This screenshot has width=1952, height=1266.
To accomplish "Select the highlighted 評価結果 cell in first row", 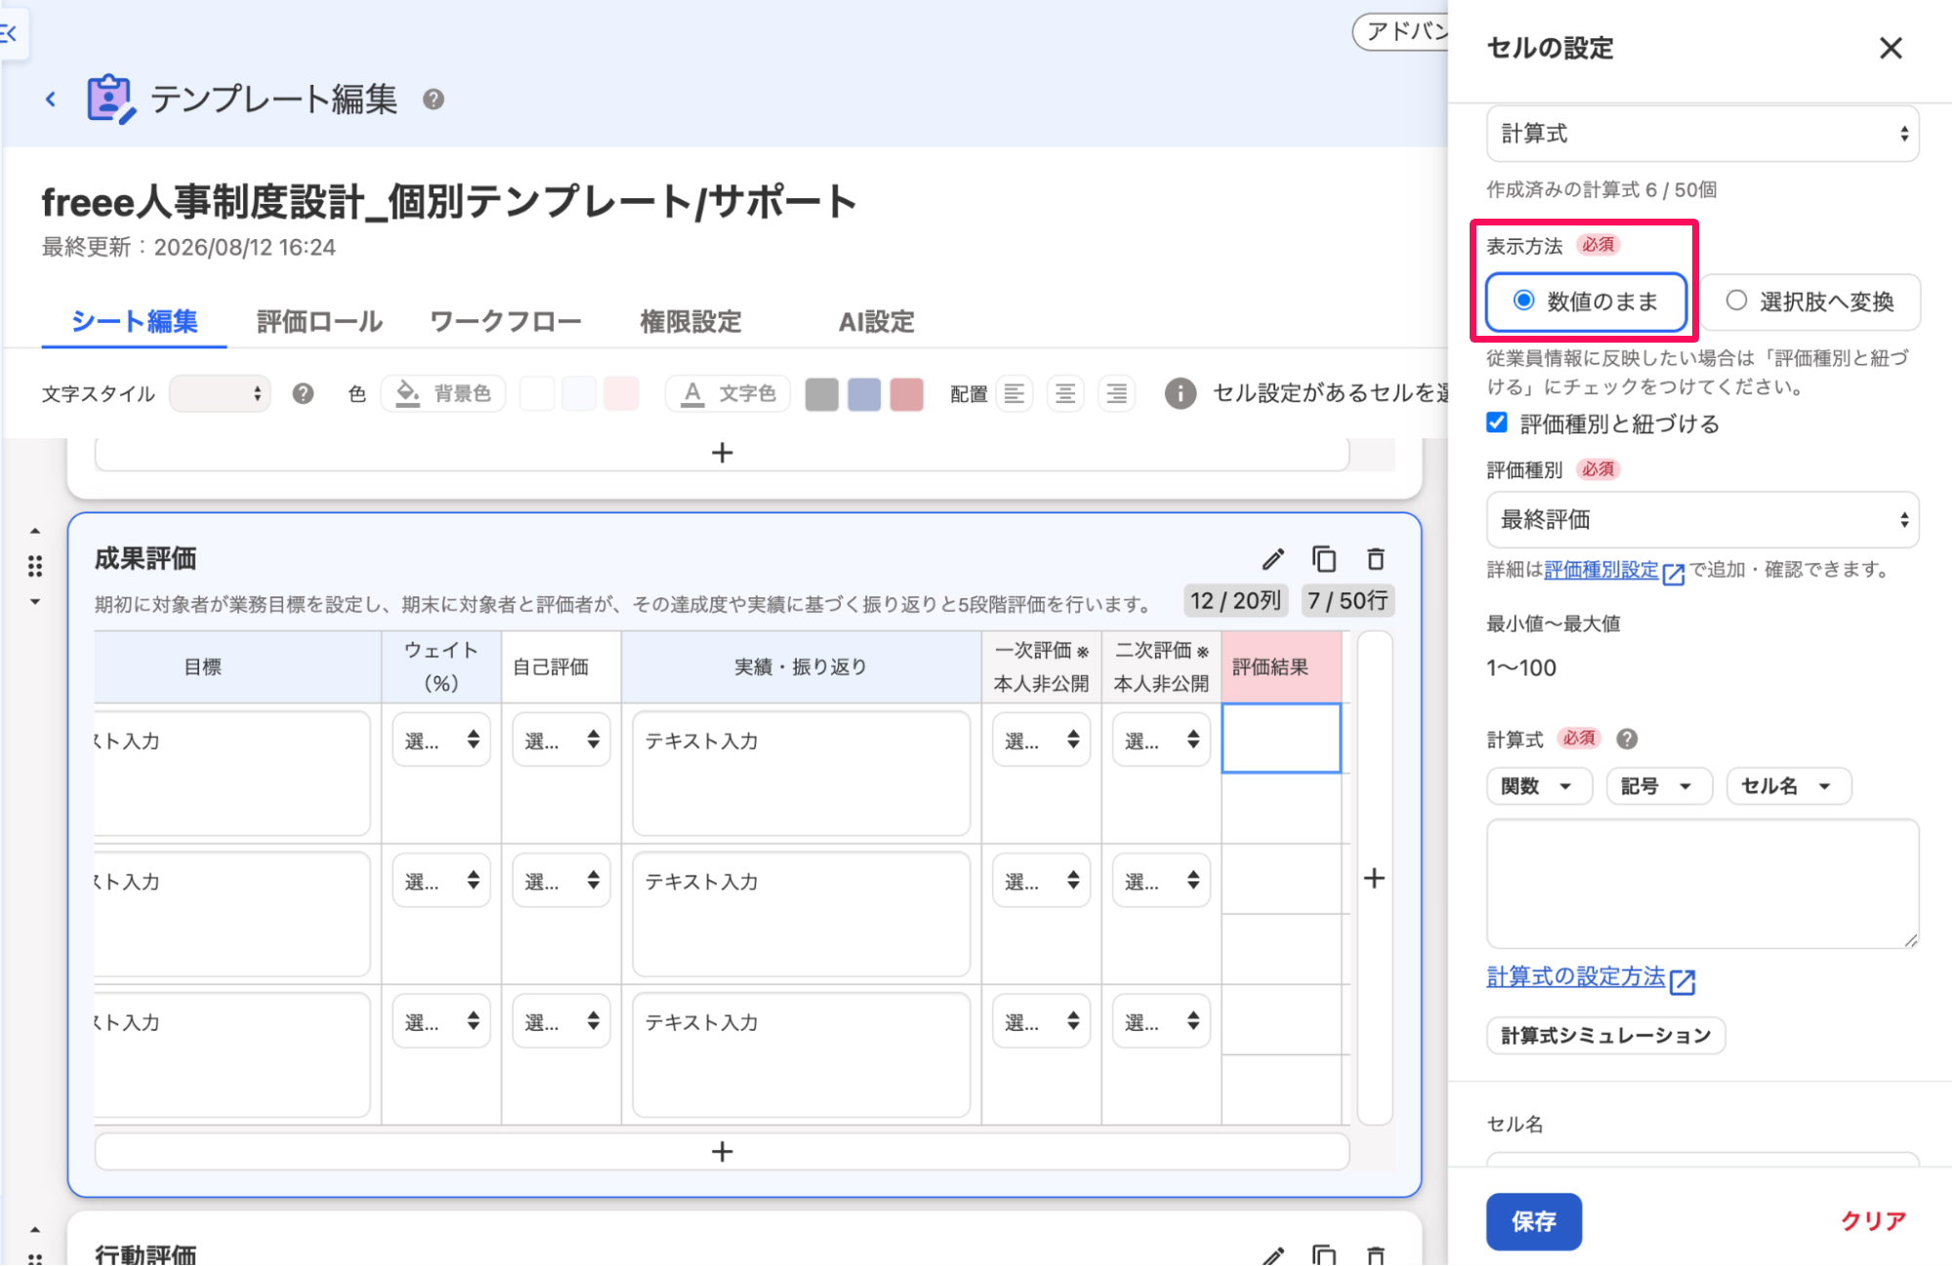I will [1281, 739].
